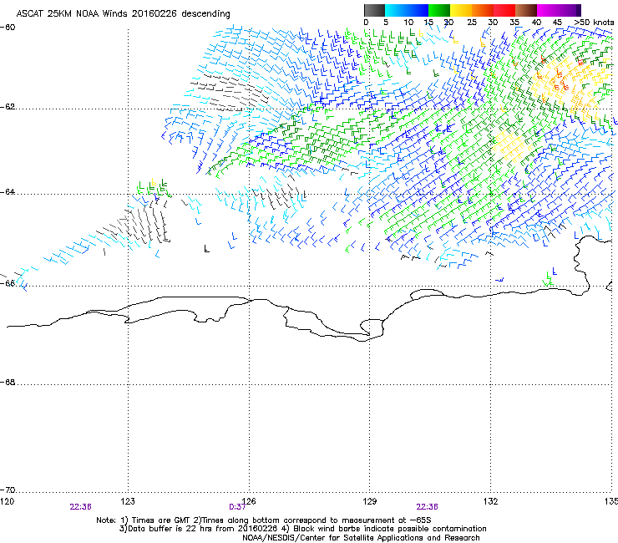Screen dimensions: 618x543
Task: Click the -70 latitude label
Action: pos(8,490)
